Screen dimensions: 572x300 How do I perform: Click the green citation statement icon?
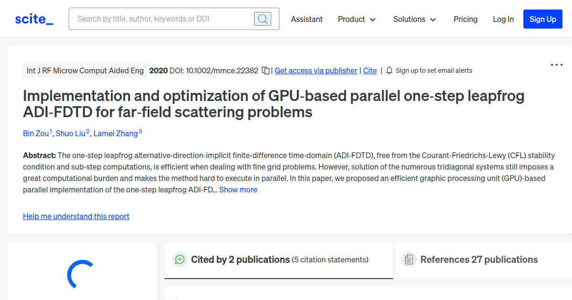coord(180,260)
